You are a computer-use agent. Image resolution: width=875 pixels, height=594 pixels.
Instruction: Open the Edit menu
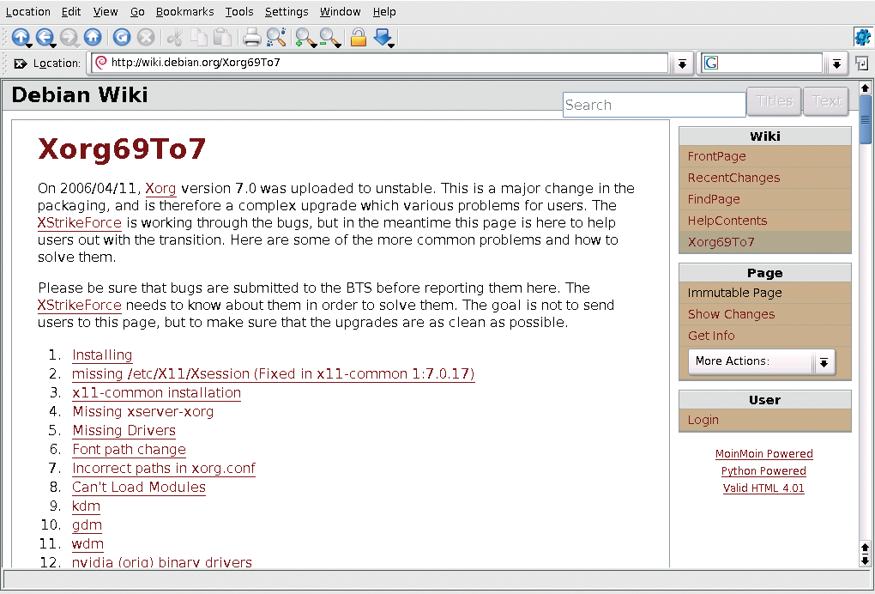coord(71,12)
